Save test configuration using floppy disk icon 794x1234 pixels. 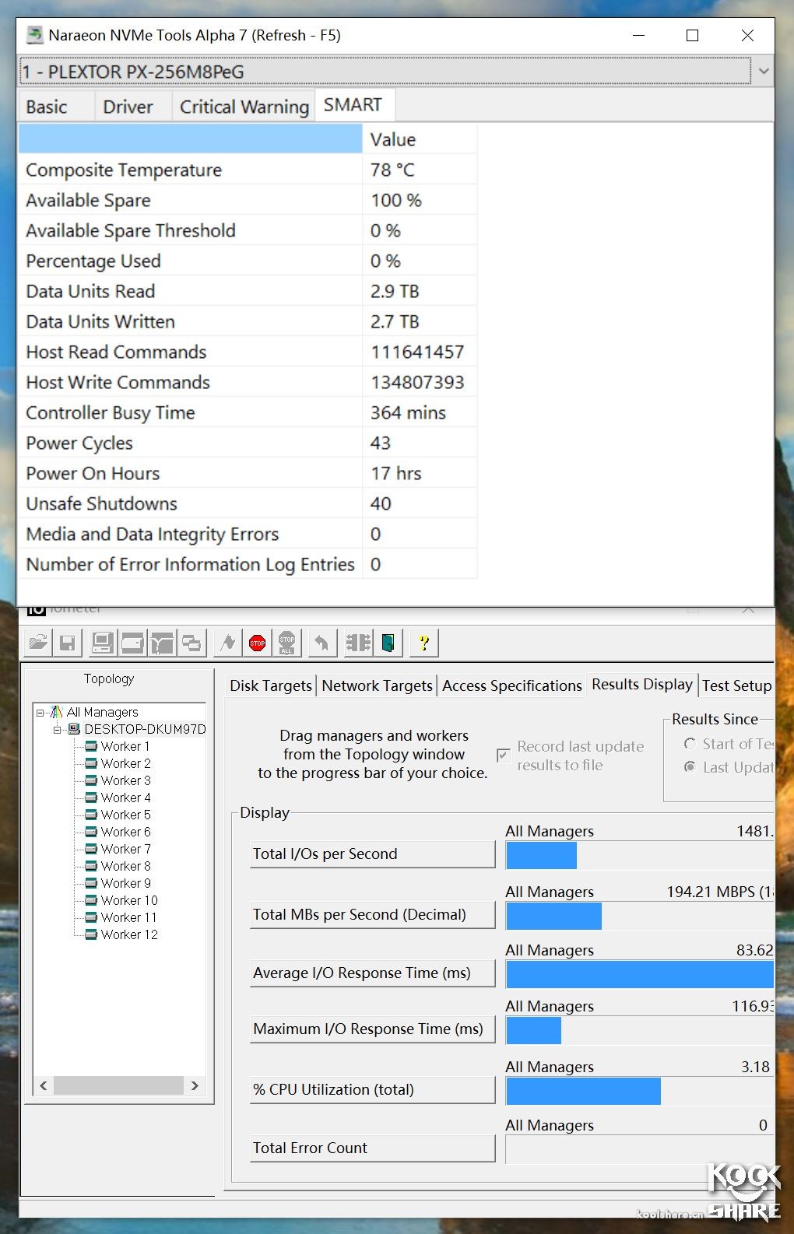click(67, 643)
